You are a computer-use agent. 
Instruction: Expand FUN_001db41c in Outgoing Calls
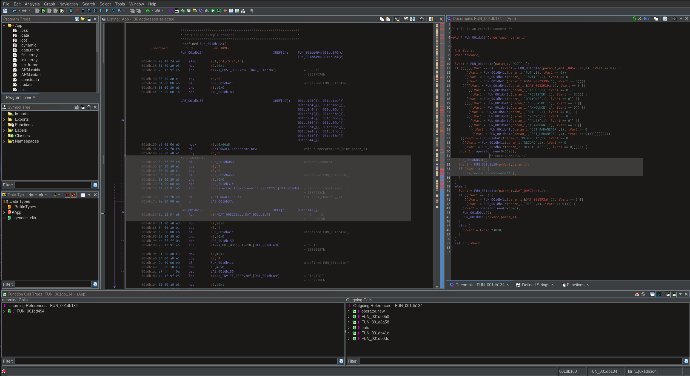point(349,333)
